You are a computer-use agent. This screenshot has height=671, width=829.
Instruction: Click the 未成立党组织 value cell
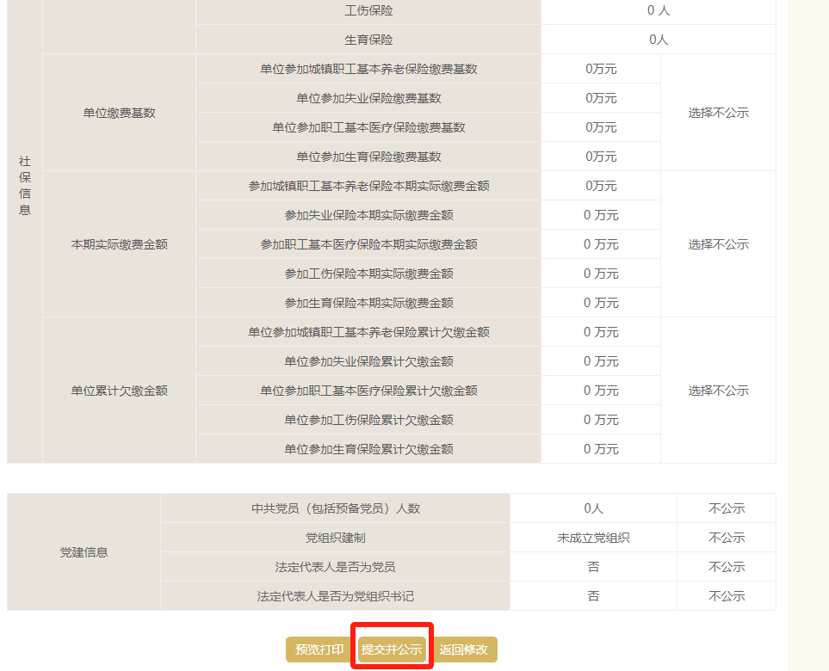tap(593, 538)
